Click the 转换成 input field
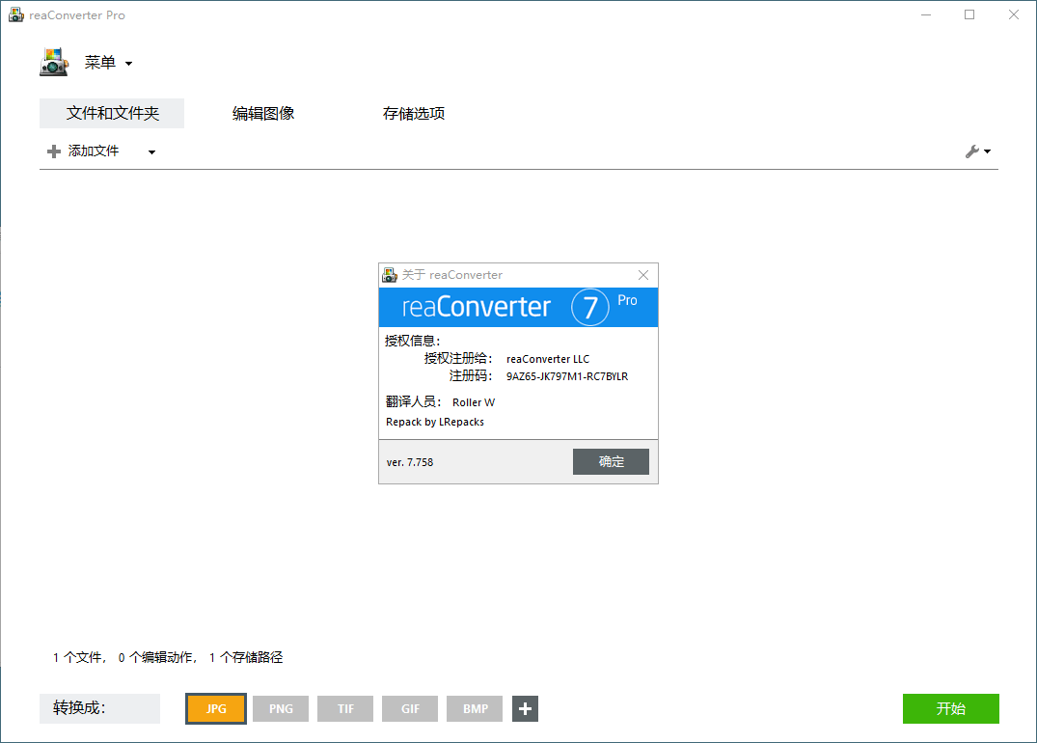Image resolution: width=1037 pixels, height=743 pixels. click(99, 708)
